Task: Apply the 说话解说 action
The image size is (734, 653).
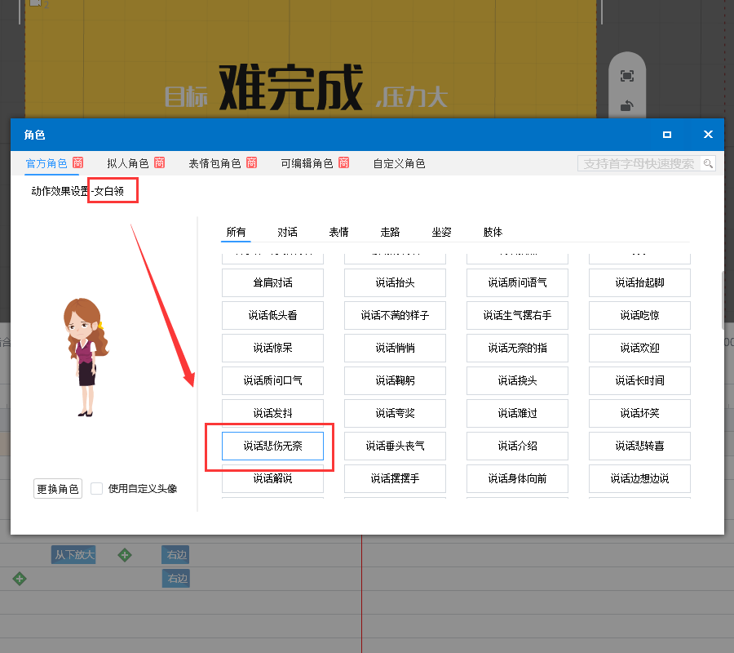Action: coord(272,478)
